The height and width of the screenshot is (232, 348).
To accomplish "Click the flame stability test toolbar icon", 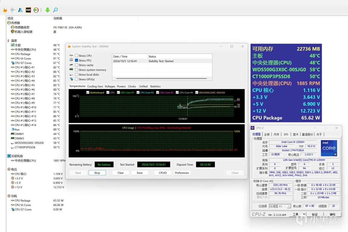I will click(x=5, y=10).
